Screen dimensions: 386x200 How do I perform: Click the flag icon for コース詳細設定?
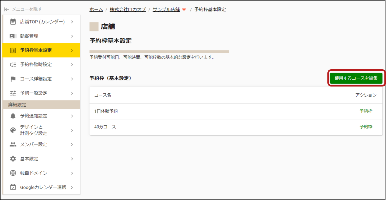[13, 79]
